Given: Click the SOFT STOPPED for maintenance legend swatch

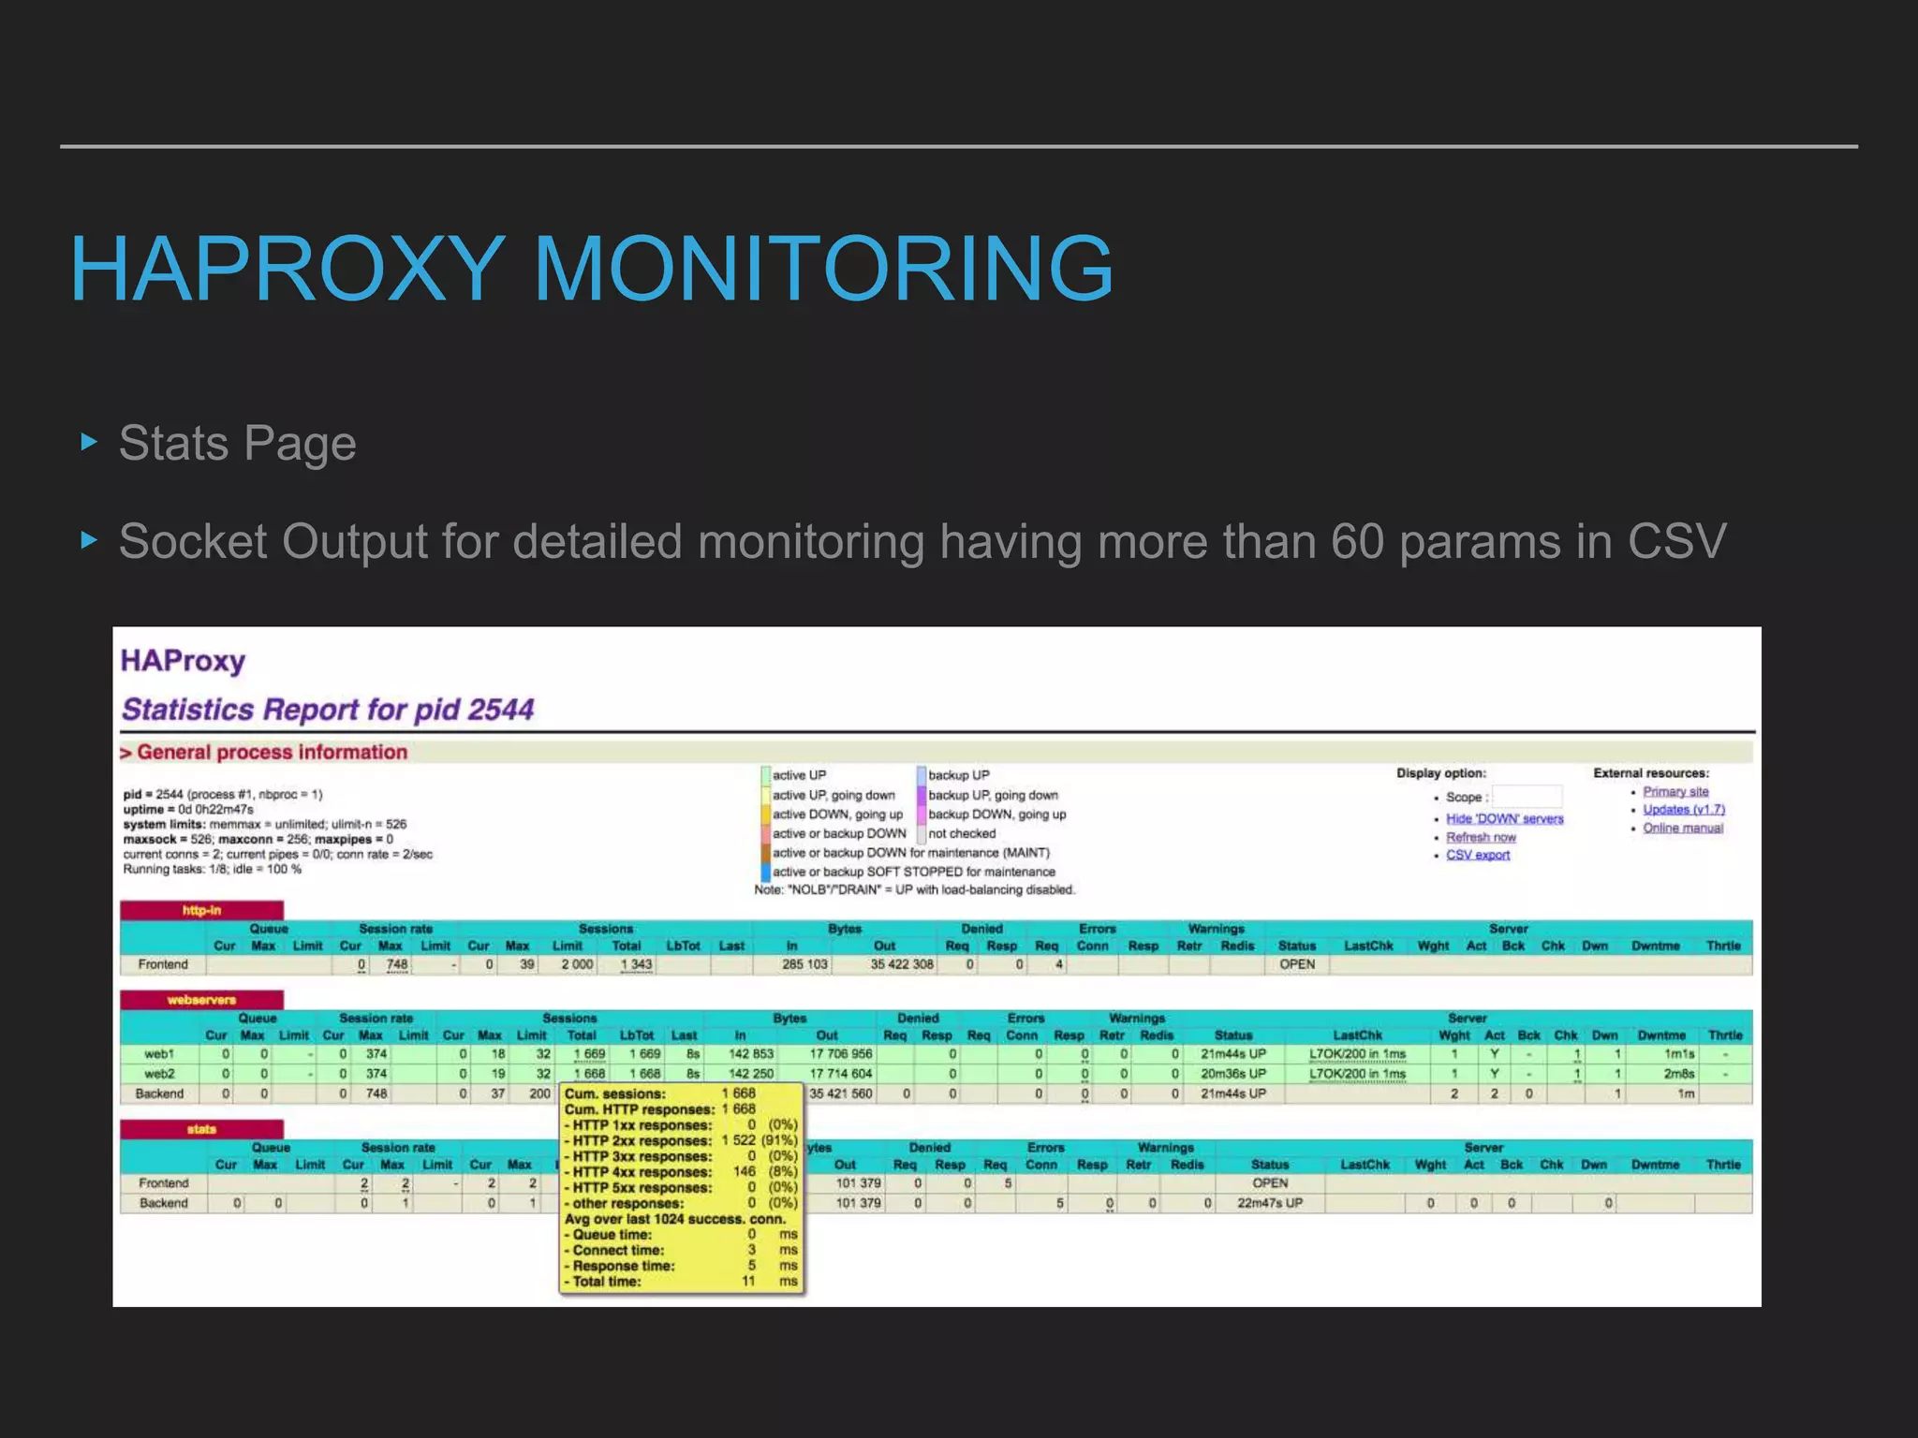Looking at the screenshot, I should 765,872.
